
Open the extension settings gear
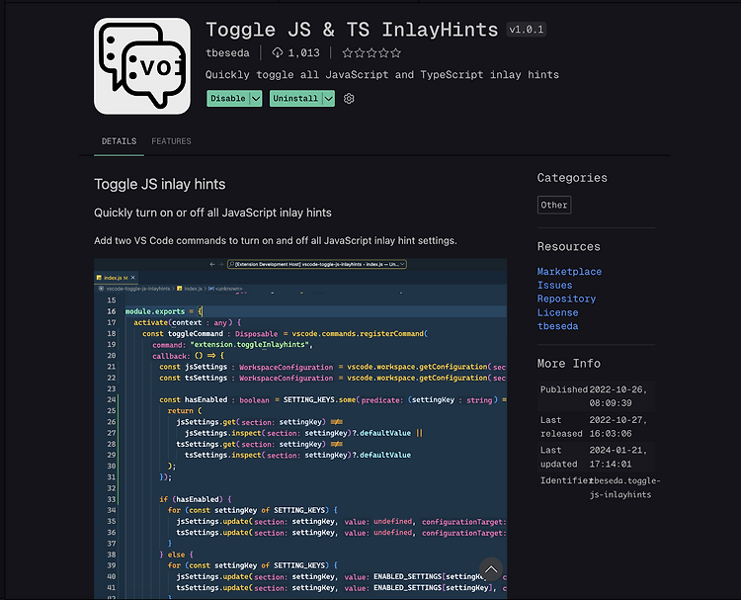[349, 98]
